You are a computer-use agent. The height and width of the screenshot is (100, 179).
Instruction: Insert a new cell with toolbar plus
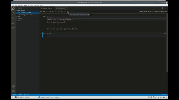click(x=56, y=11)
